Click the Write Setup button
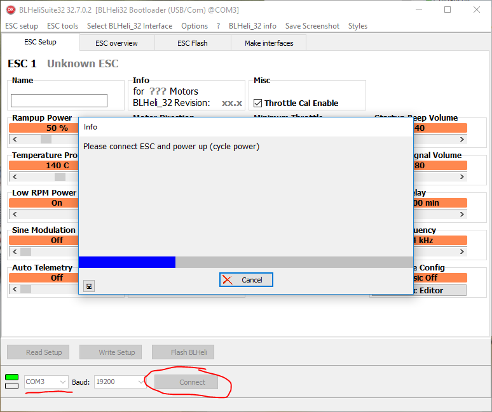This screenshot has height=412, width=492. click(x=111, y=352)
